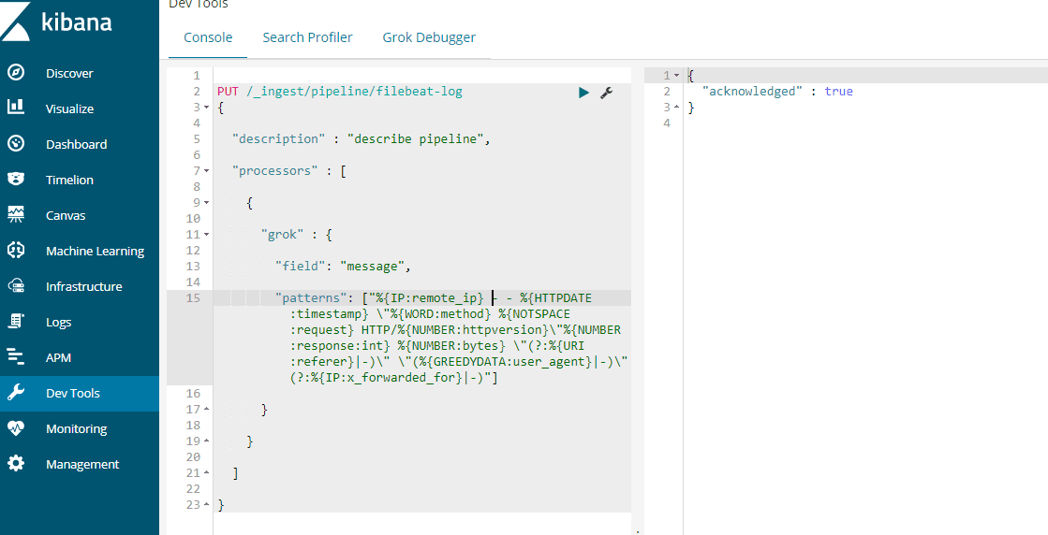Click the PUT /_ingest/pipeline/filebeat-log line
The width and height of the screenshot is (1048, 535).
point(340,92)
